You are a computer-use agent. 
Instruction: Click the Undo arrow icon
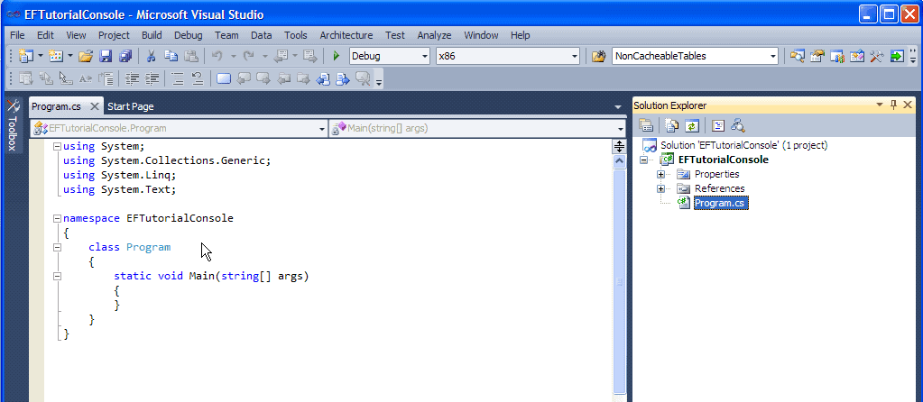(217, 56)
